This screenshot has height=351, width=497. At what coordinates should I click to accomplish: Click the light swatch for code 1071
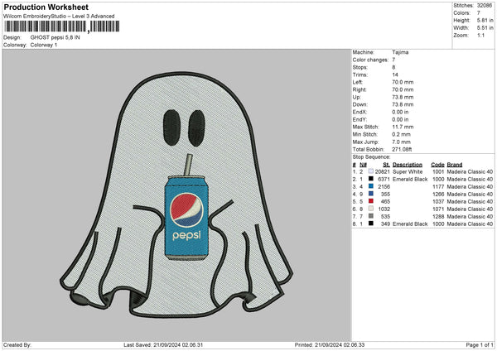[371, 209]
